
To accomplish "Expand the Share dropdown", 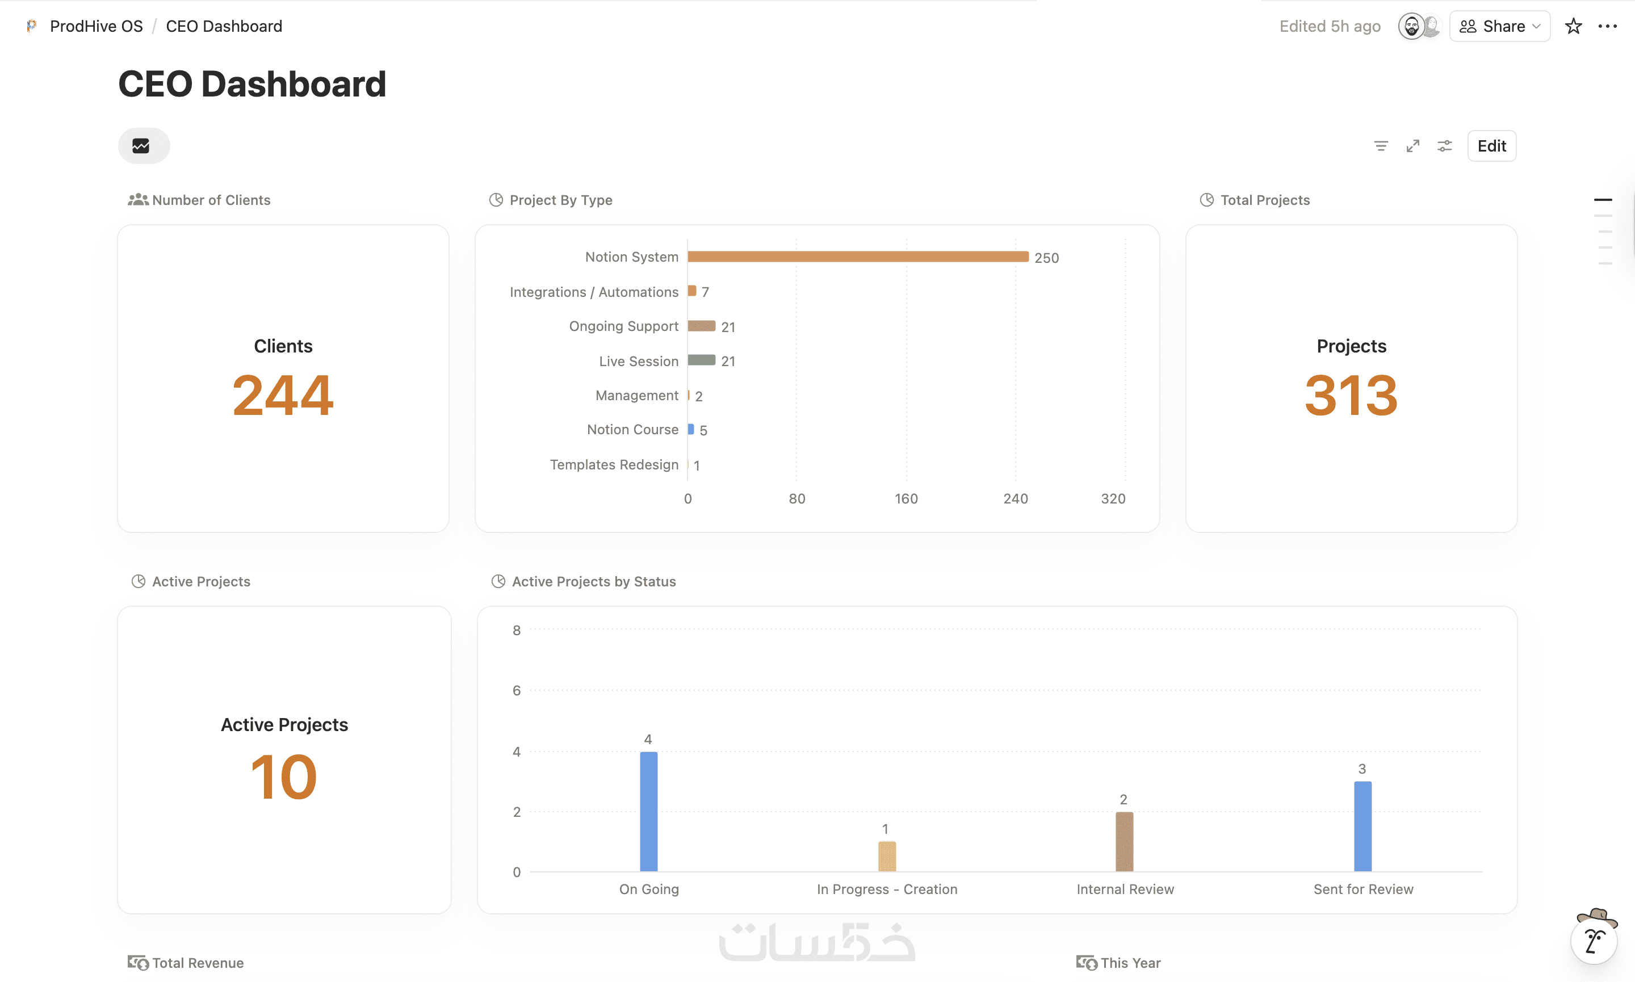I will [1499, 27].
